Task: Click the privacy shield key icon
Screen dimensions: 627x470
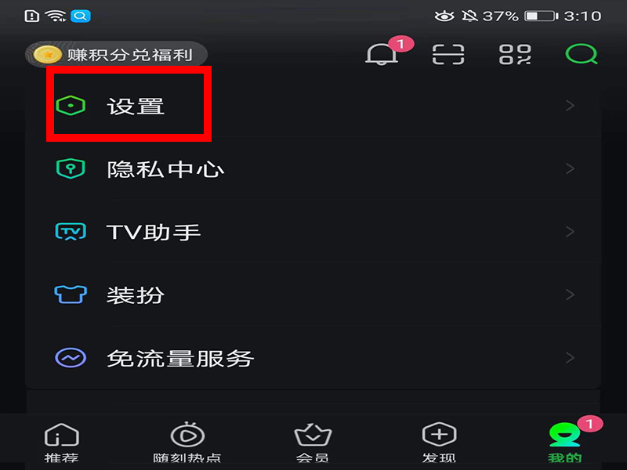Action: pyautogui.click(x=71, y=168)
